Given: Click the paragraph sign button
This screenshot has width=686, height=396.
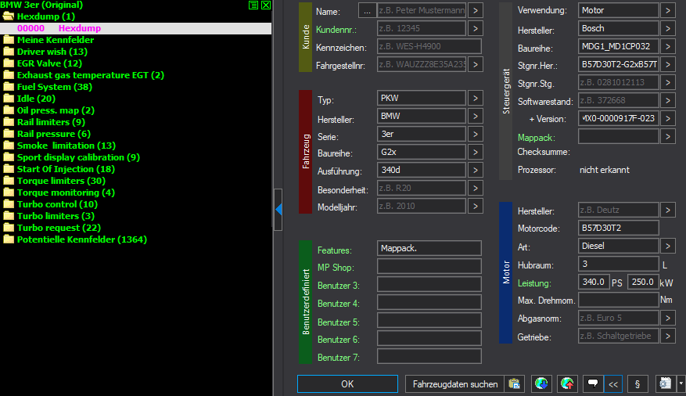Looking at the screenshot, I should coord(638,384).
